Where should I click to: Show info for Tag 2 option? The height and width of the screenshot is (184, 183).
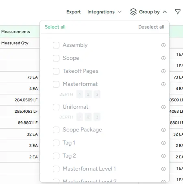coord(163,156)
